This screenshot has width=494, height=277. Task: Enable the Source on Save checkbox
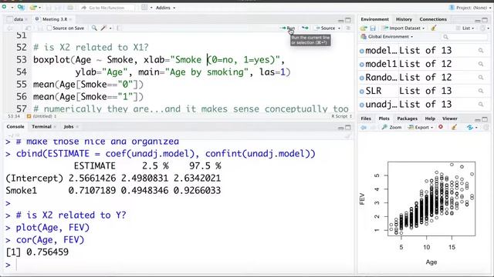[x=49, y=28]
